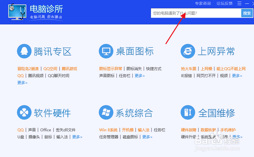The height and width of the screenshot is (157, 254).
Task: Click the repair tools wrench icon
Action: point(188,113)
